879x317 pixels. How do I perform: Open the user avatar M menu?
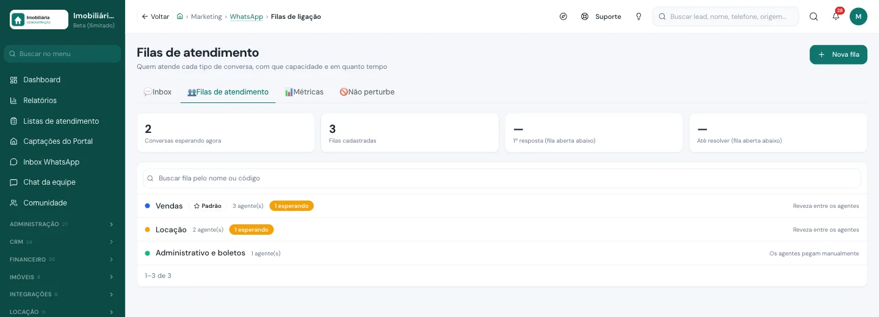point(858,16)
